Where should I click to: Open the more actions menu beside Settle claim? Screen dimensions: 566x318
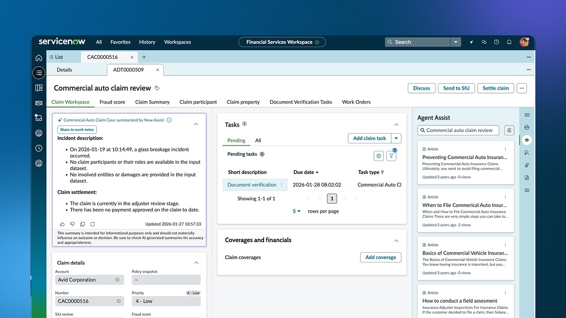tap(522, 88)
